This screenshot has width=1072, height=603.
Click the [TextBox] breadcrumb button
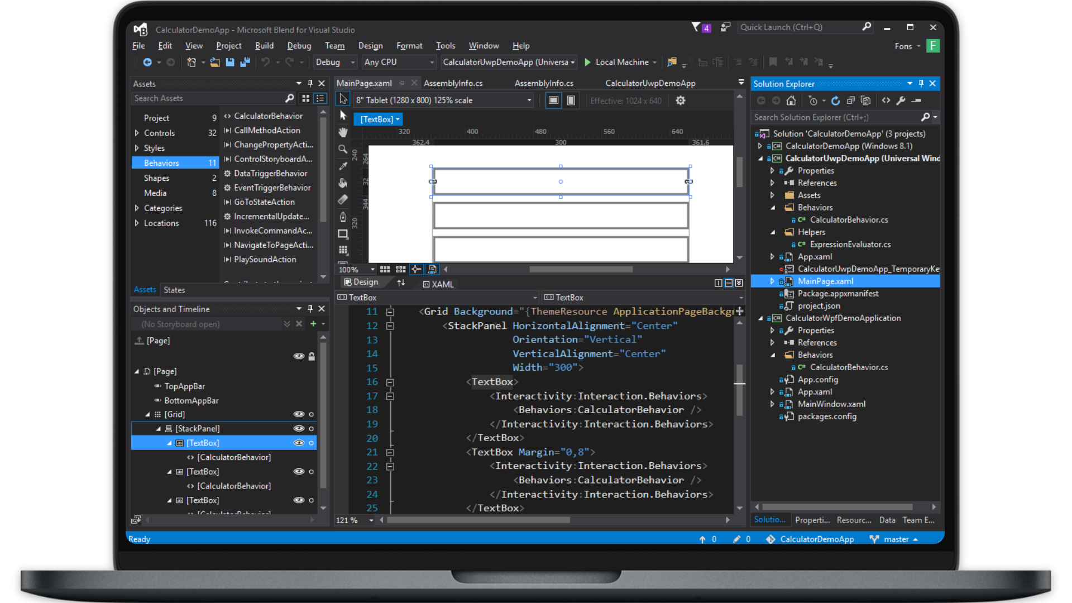(x=378, y=119)
